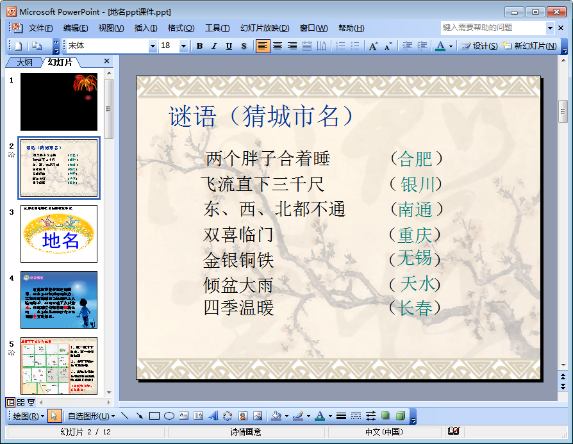Select the arrow line tool
The image size is (573, 444).
139,416
